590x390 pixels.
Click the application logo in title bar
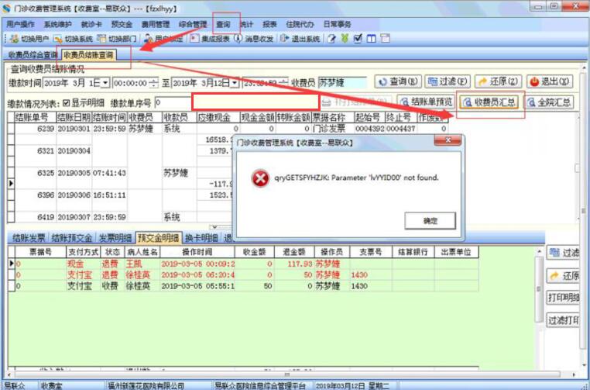pos(6,8)
